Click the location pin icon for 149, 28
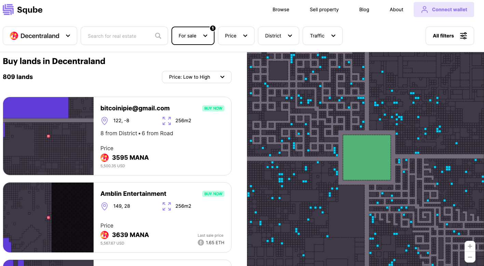The width and height of the screenshot is (484, 266). click(105, 206)
